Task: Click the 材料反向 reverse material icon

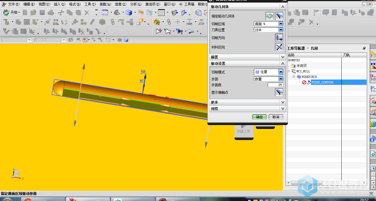Action: [x=279, y=47]
